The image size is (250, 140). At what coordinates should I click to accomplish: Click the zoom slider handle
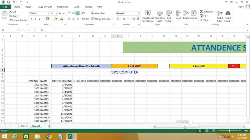tap(229, 131)
